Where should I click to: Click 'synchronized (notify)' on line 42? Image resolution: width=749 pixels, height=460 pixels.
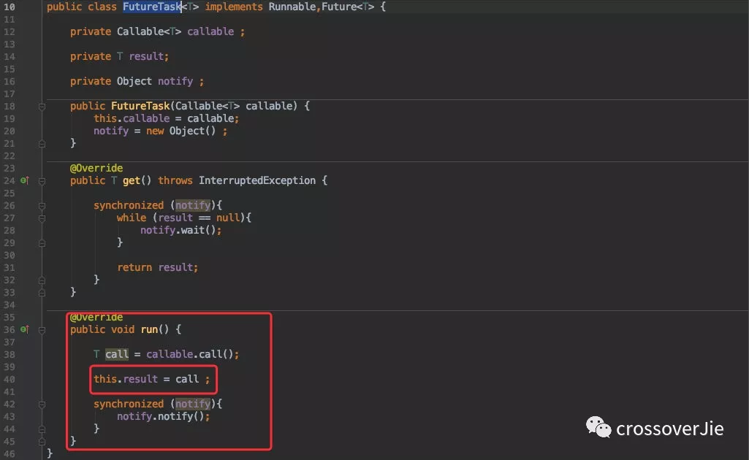[x=155, y=404]
